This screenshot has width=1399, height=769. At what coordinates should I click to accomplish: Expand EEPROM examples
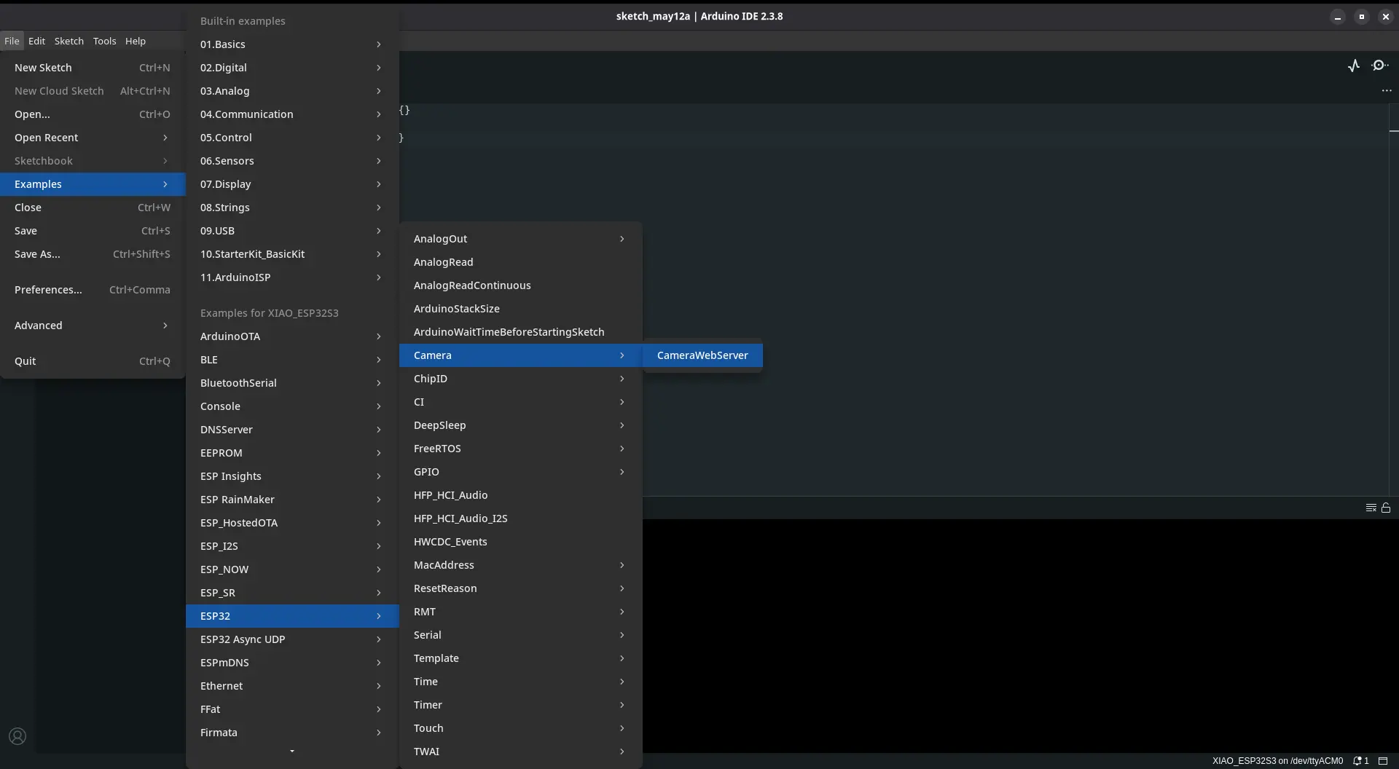coord(292,453)
